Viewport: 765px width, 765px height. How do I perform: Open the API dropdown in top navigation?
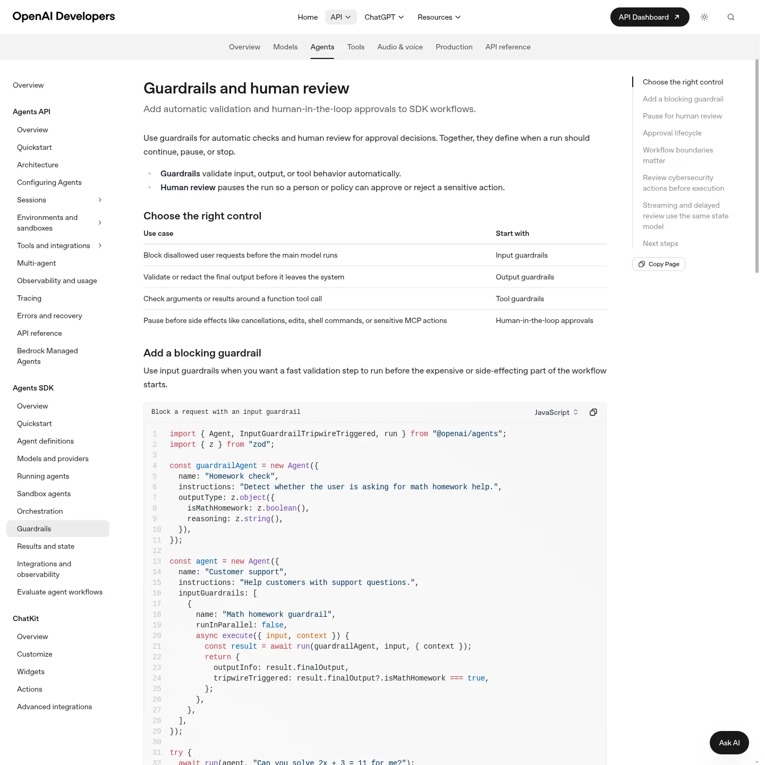tap(341, 17)
